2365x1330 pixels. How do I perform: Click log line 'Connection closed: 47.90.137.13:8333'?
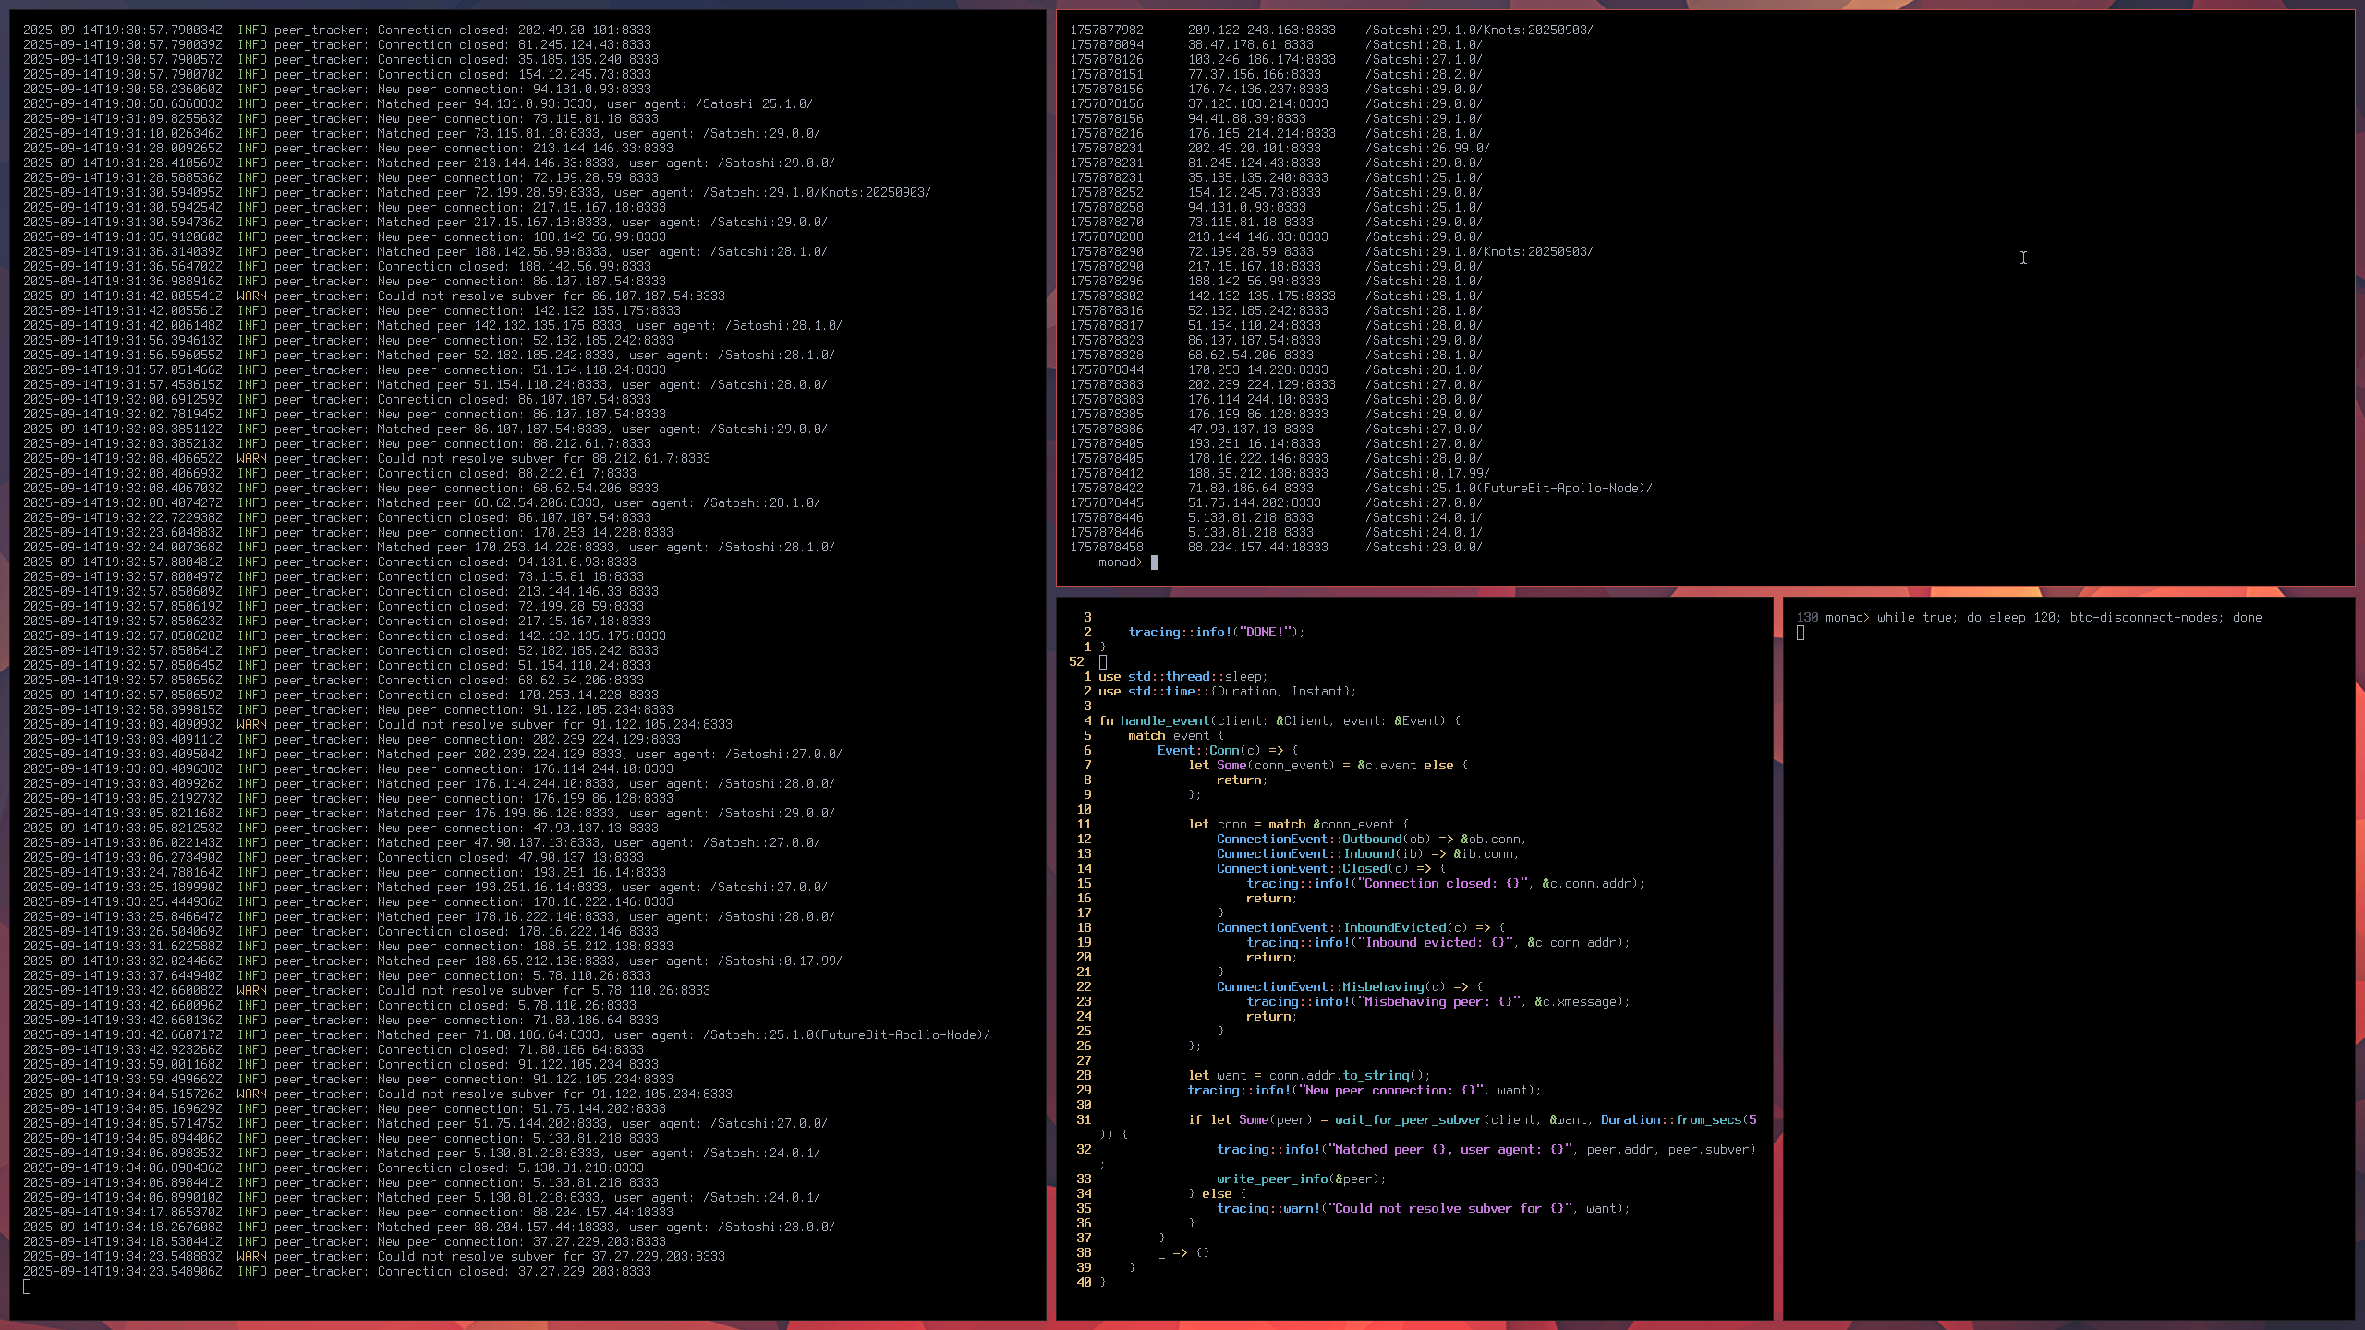coord(334,857)
